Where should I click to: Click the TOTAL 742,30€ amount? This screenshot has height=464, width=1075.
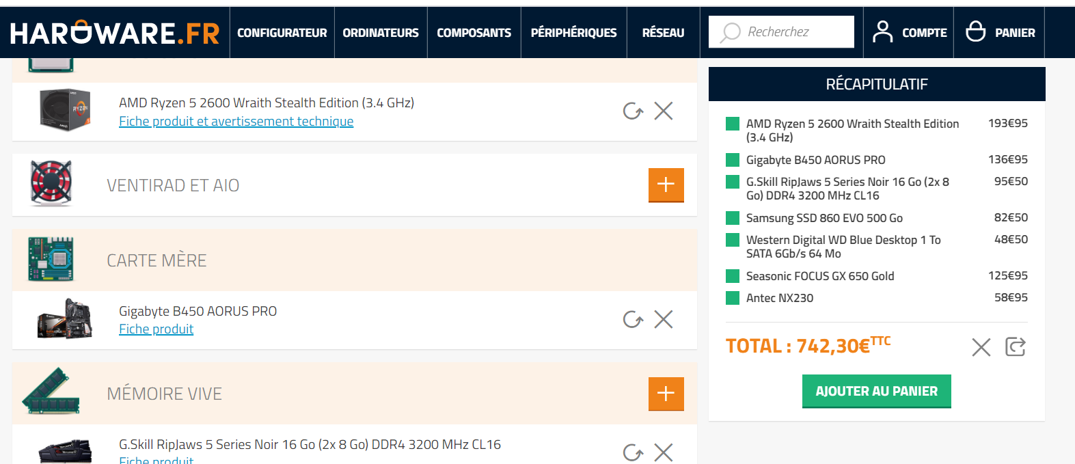pos(808,345)
